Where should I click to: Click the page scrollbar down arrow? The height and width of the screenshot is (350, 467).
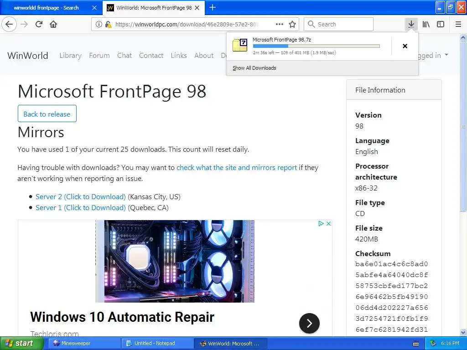pos(463,332)
